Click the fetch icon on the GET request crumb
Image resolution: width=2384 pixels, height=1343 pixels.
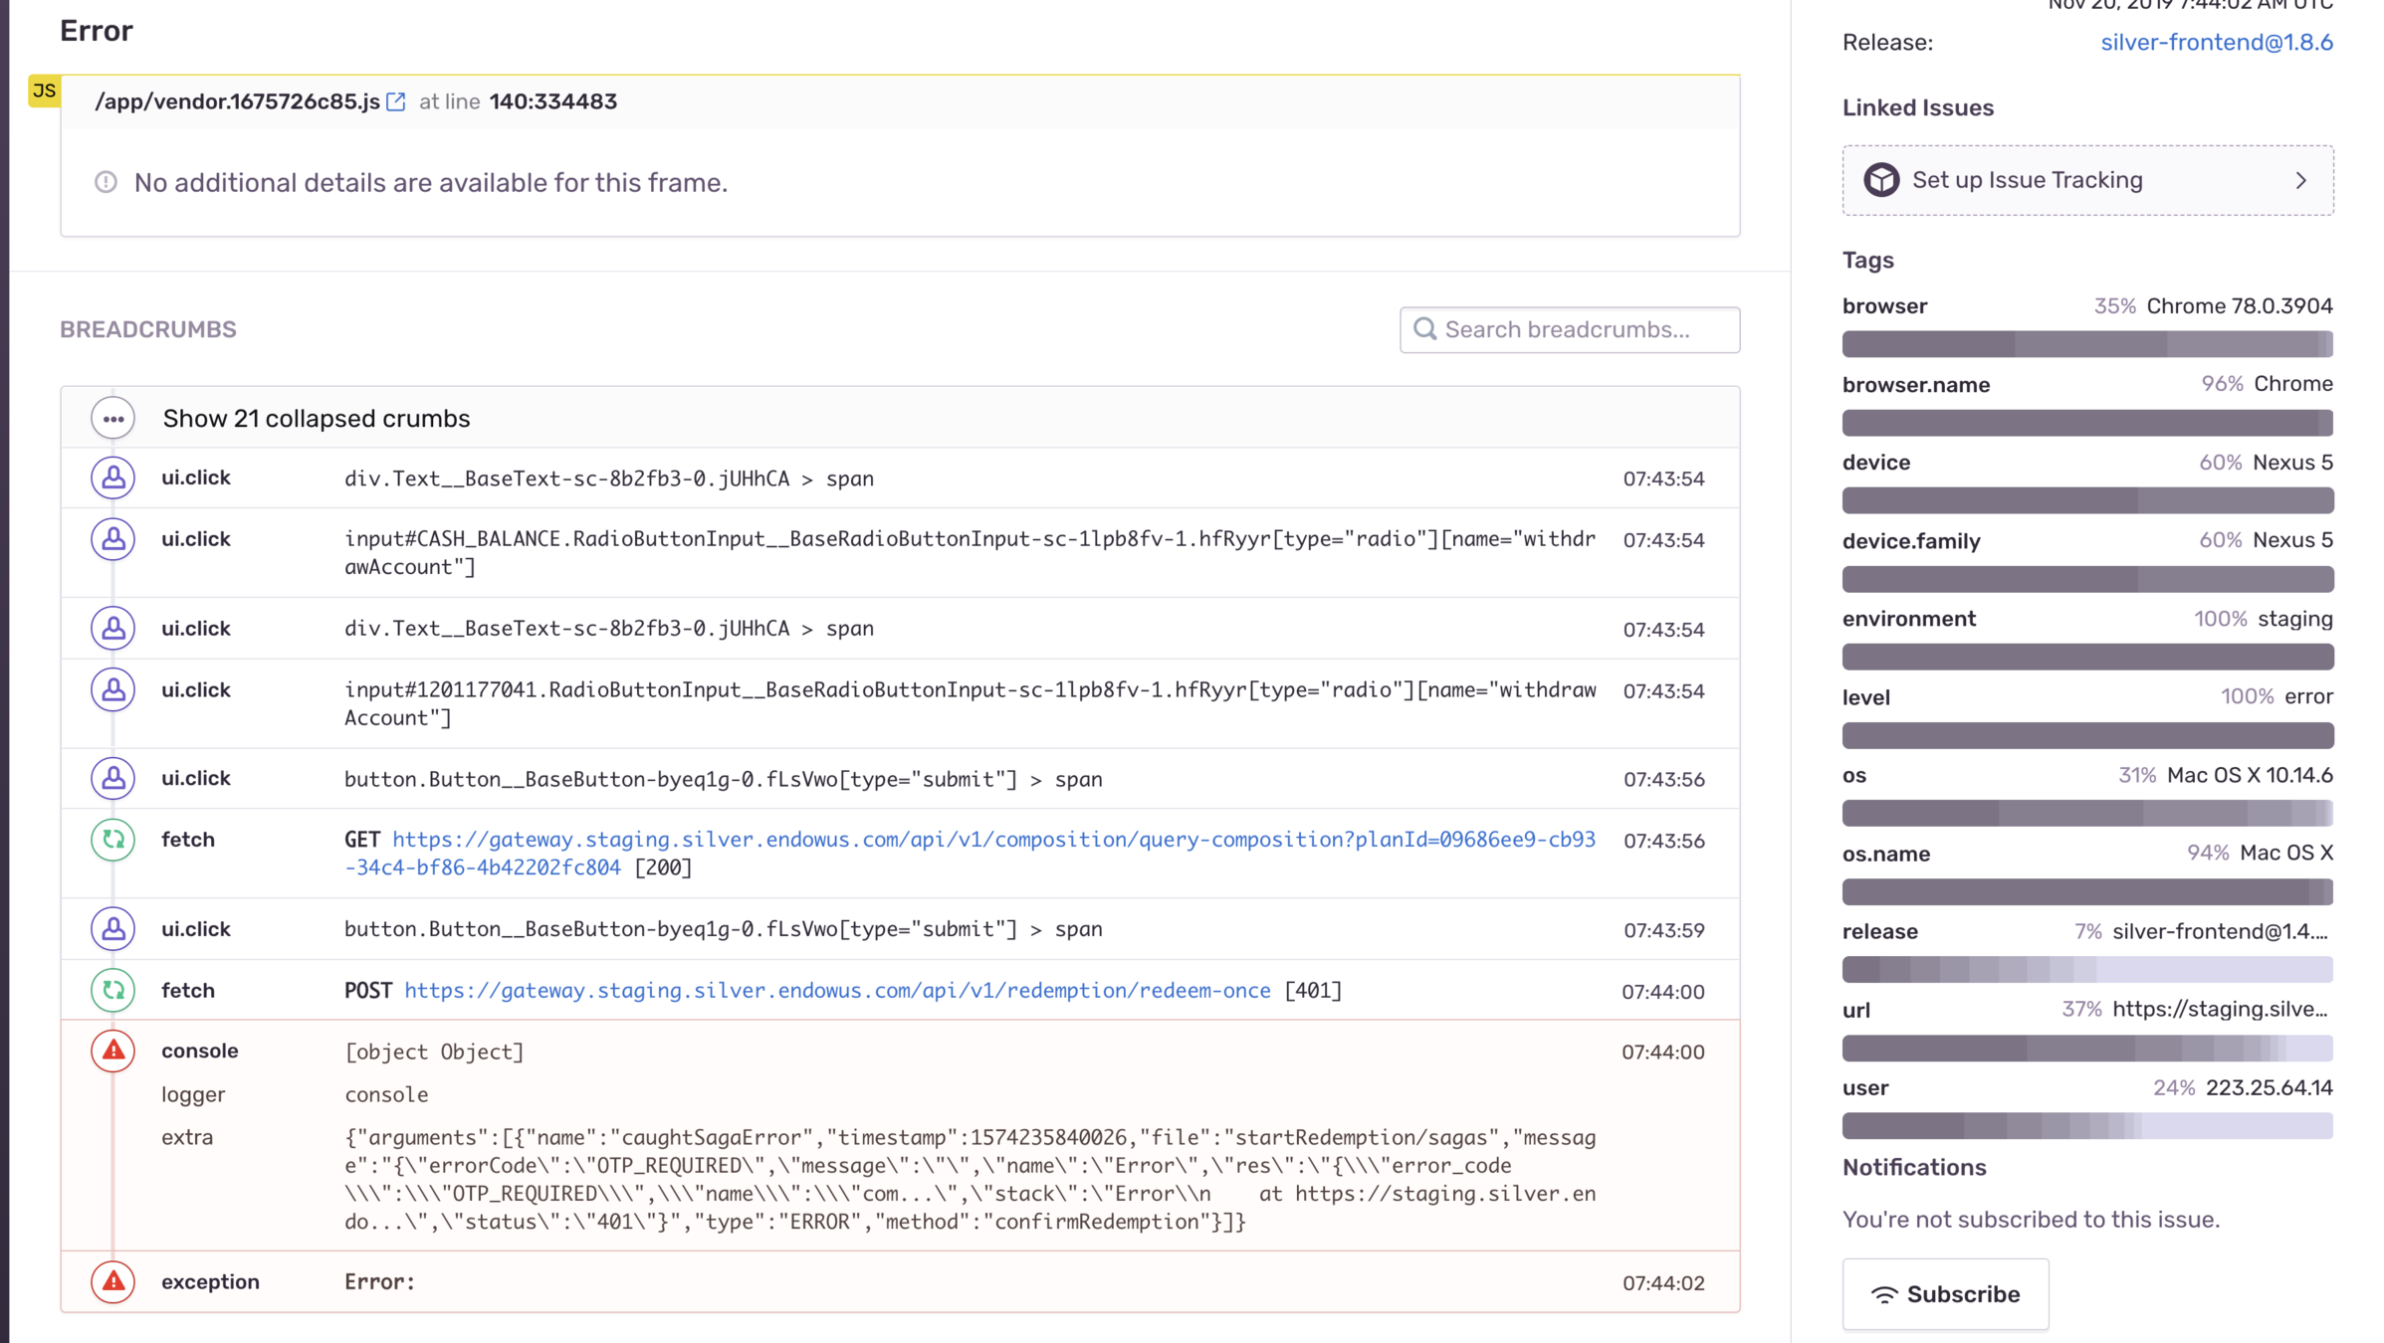(113, 840)
